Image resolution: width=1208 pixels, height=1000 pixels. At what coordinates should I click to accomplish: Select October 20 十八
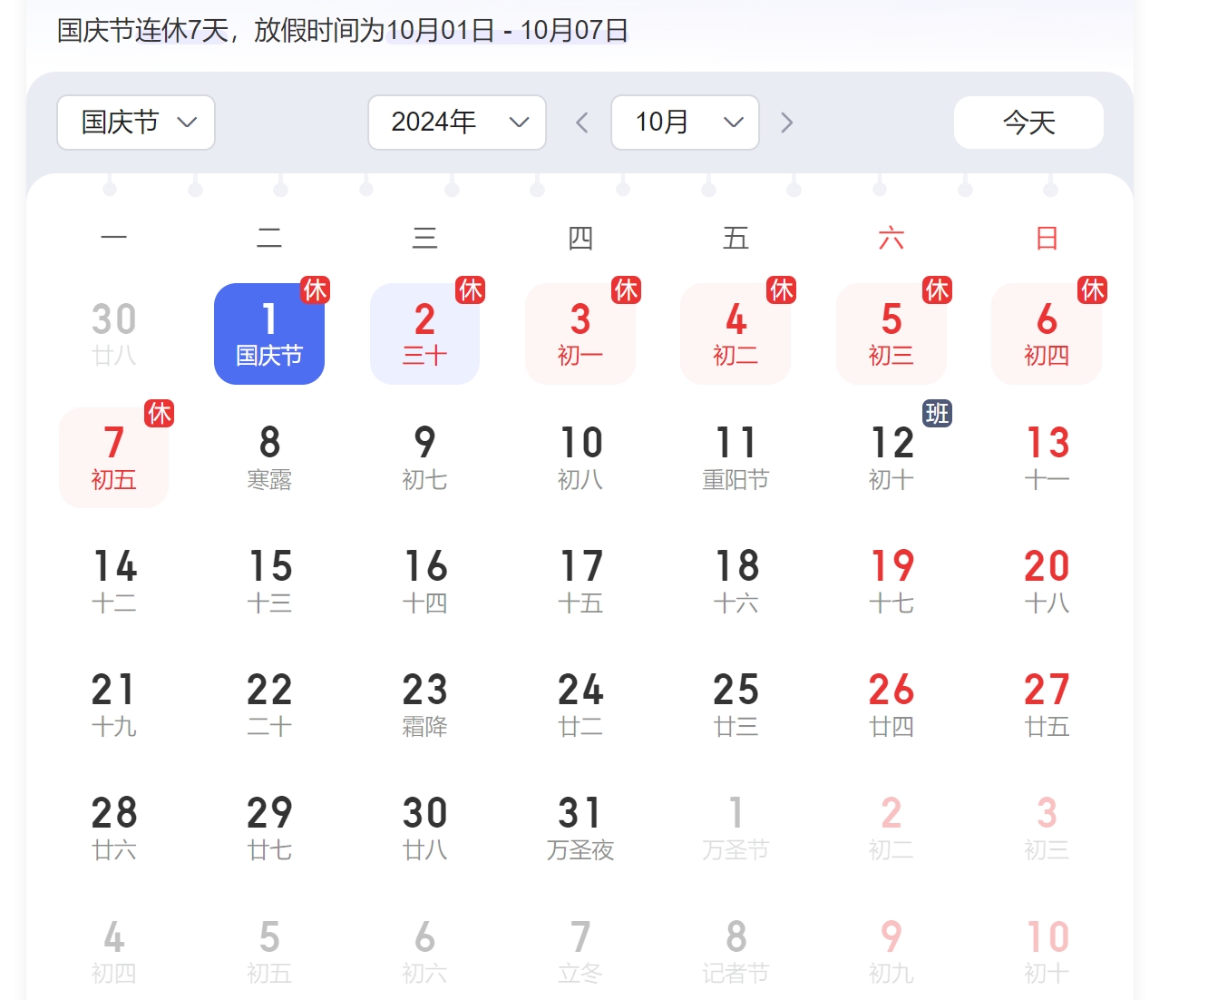click(1047, 581)
